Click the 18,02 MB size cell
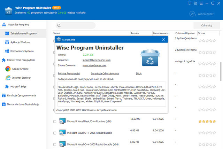This screenshot has width=223, height=149. 135,119
